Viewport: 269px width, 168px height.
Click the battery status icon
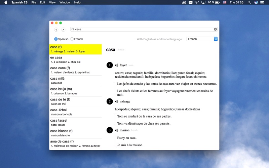(217, 2)
